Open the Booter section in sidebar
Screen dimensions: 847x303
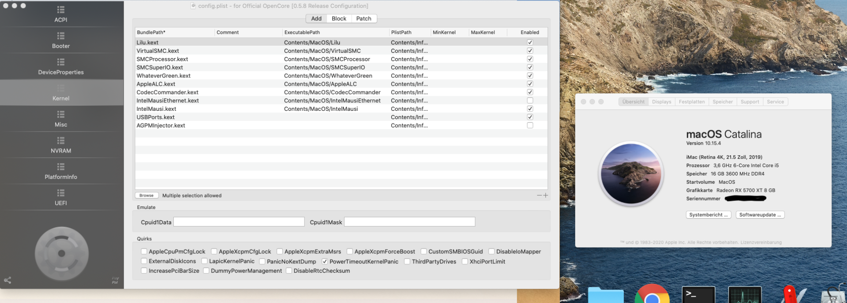point(61,40)
